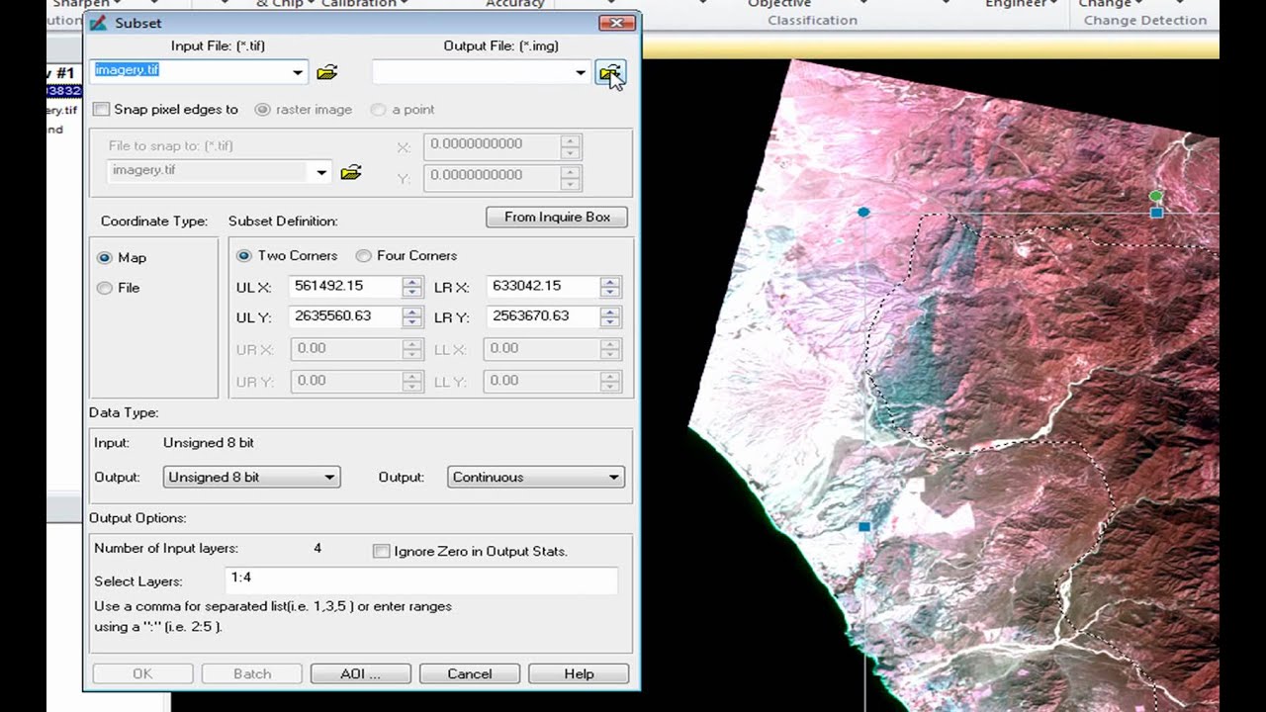Select the Four Corners subset definition
Screen dimensions: 1266x712
click(x=363, y=256)
